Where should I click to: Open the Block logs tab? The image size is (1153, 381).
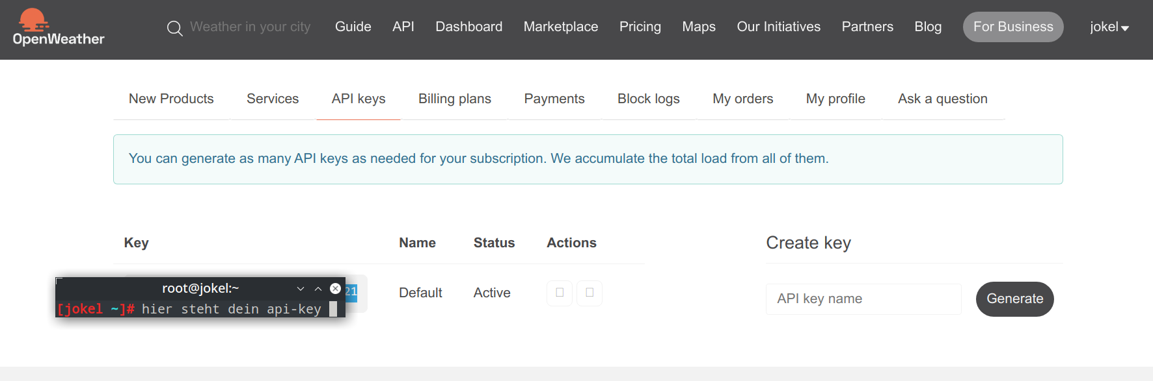tap(648, 99)
